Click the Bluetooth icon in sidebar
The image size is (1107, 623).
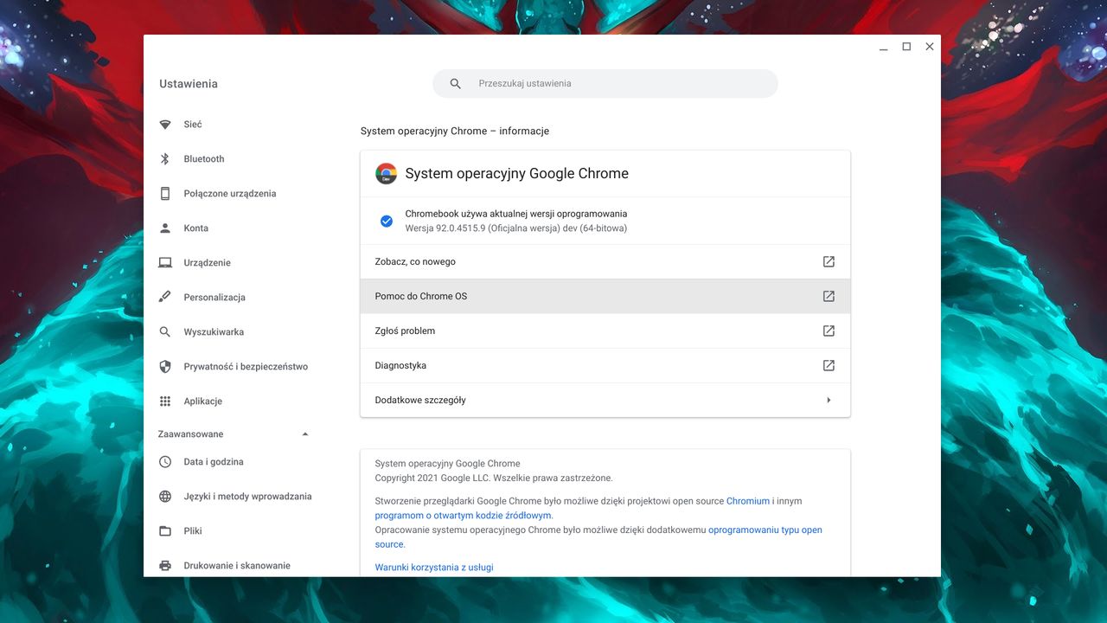click(x=165, y=159)
